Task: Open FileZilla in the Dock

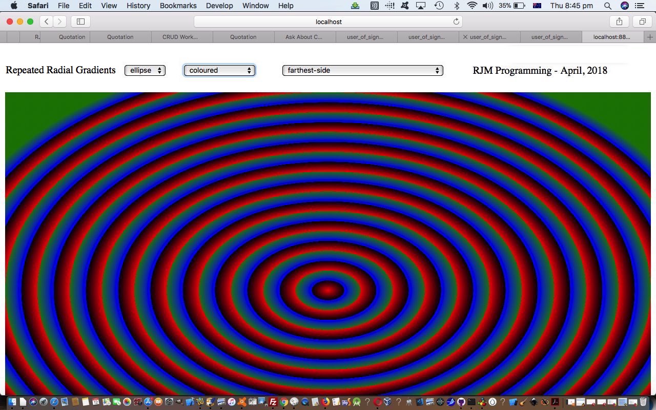Action: 273,402
